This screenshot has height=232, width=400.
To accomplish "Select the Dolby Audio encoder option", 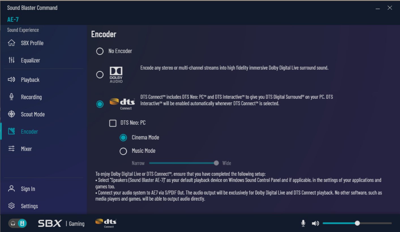I will pyautogui.click(x=100, y=75).
